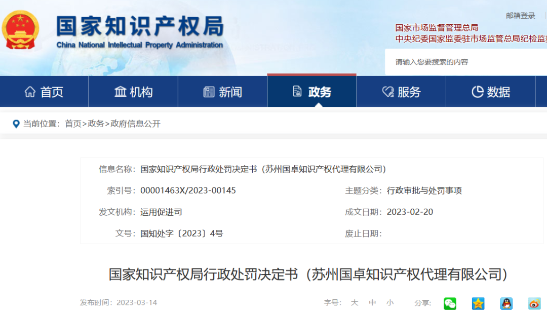Go to 政府信息公开 in breadcrumb
This screenshot has width=547, height=317.
coord(135,124)
